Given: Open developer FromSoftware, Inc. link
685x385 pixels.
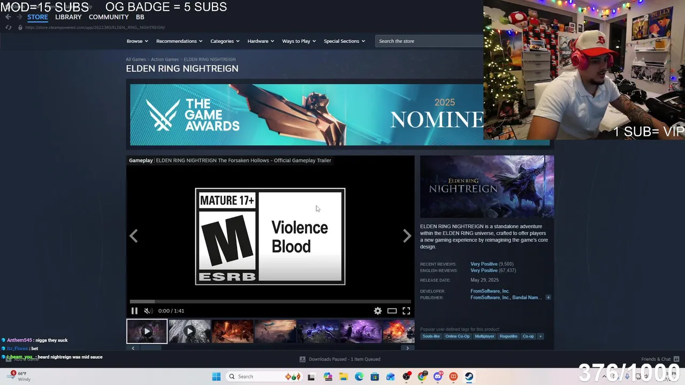Looking at the screenshot, I should [490, 291].
